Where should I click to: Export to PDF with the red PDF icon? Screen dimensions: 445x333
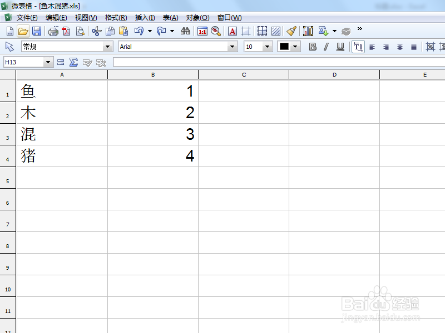(x=66, y=31)
